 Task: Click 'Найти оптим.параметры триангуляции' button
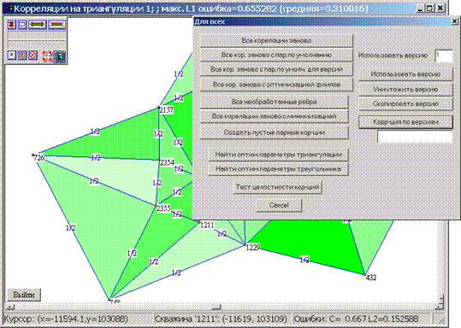click(279, 155)
